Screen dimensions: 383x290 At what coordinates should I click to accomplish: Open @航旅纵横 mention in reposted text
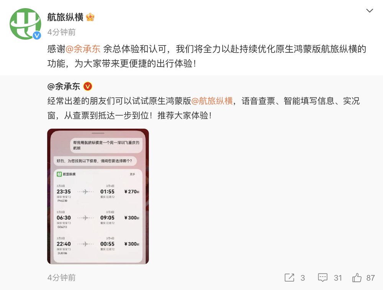tap(212, 101)
